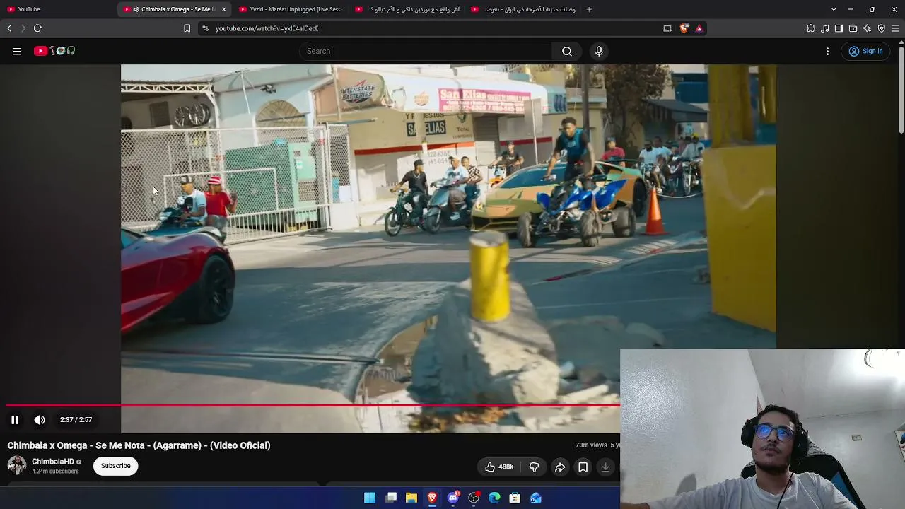Open Microsoft Edge from the taskbar

point(494,498)
